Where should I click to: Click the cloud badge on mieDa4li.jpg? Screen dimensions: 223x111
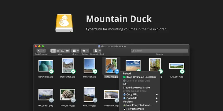click(95, 100)
